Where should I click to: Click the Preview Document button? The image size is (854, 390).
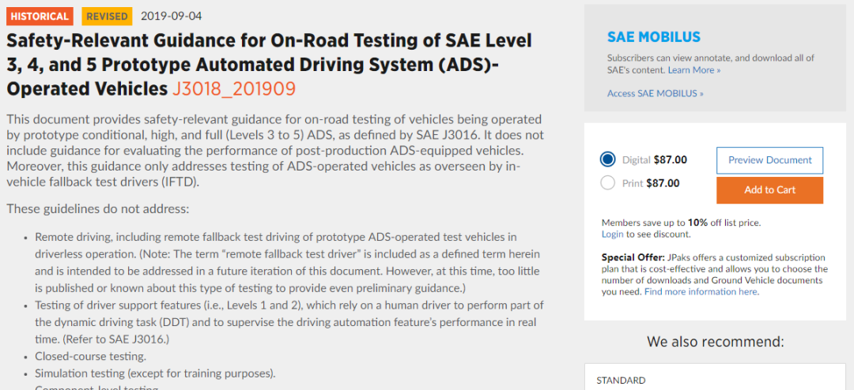769,160
